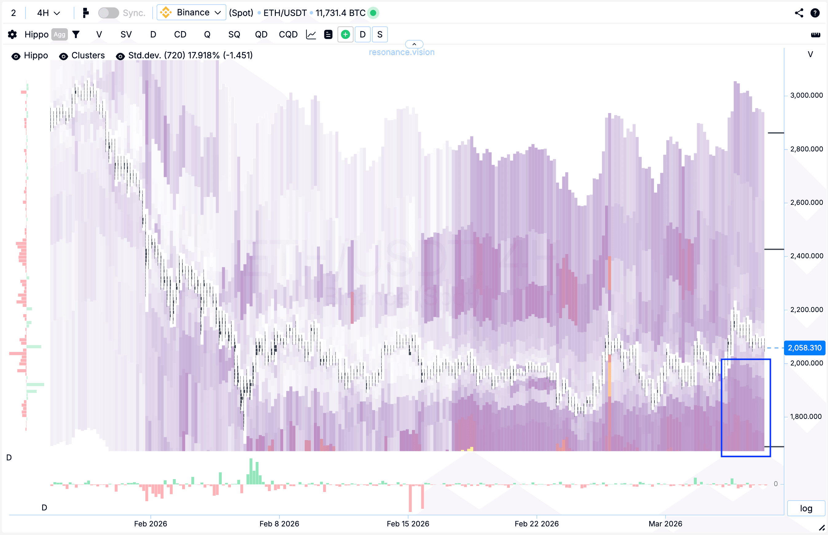Collapse the toolbar with the chevron
Image resolution: width=828 pixels, height=535 pixels.
pos(414,44)
